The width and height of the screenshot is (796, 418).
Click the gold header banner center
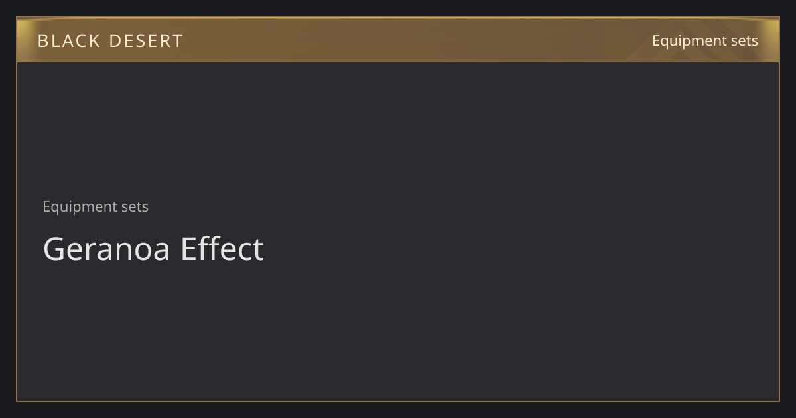pyautogui.click(x=398, y=40)
